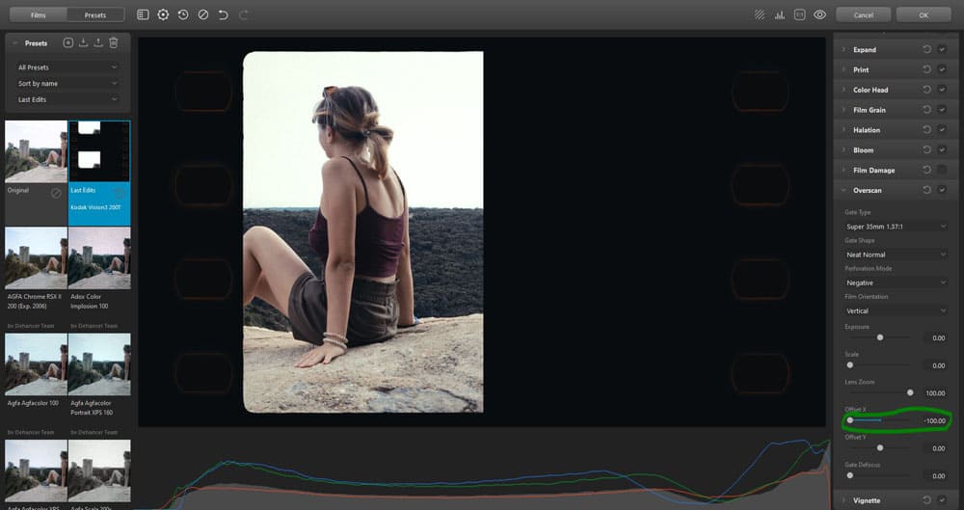The image size is (964, 510).
Task: Switch to the Films tab
Action: coord(39,14)
